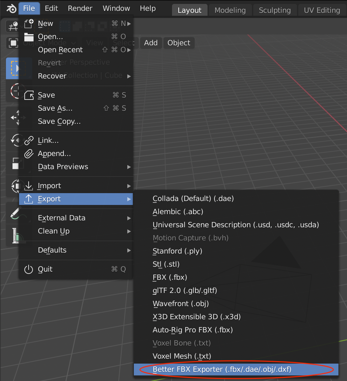
Task: Switch to the UV Editing workspace tab
Action: [x=322, y=10]
